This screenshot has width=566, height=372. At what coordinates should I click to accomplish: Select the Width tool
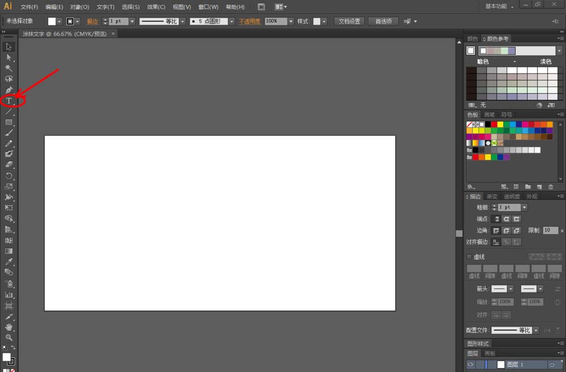[x=8, y=197]
